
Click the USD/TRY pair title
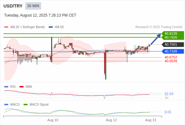click(13, 6)
